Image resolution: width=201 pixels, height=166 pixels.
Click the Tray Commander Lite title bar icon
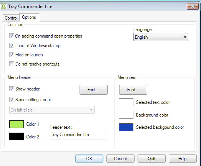(3, 6)
